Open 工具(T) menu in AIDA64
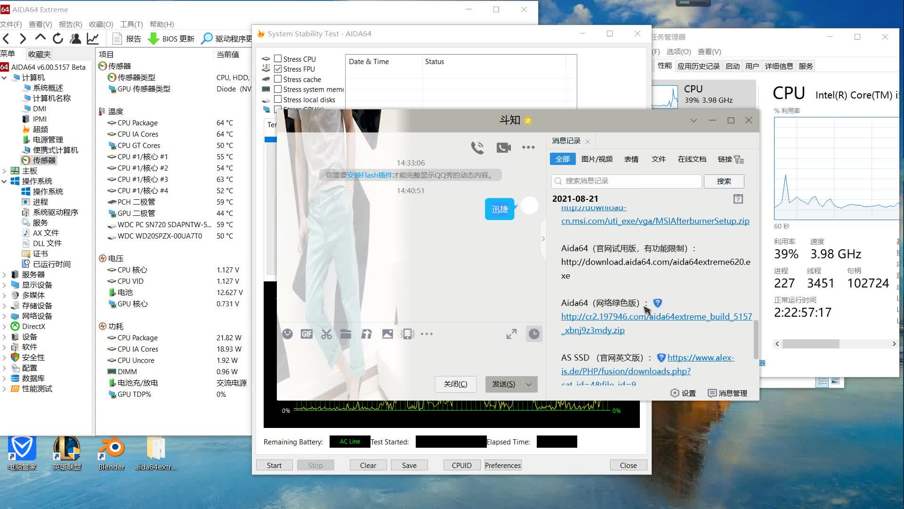 tap(132, 24)
